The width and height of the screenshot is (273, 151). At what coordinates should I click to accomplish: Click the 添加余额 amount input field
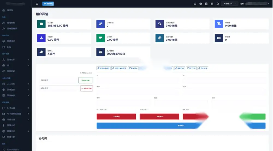tap(59, 80)
